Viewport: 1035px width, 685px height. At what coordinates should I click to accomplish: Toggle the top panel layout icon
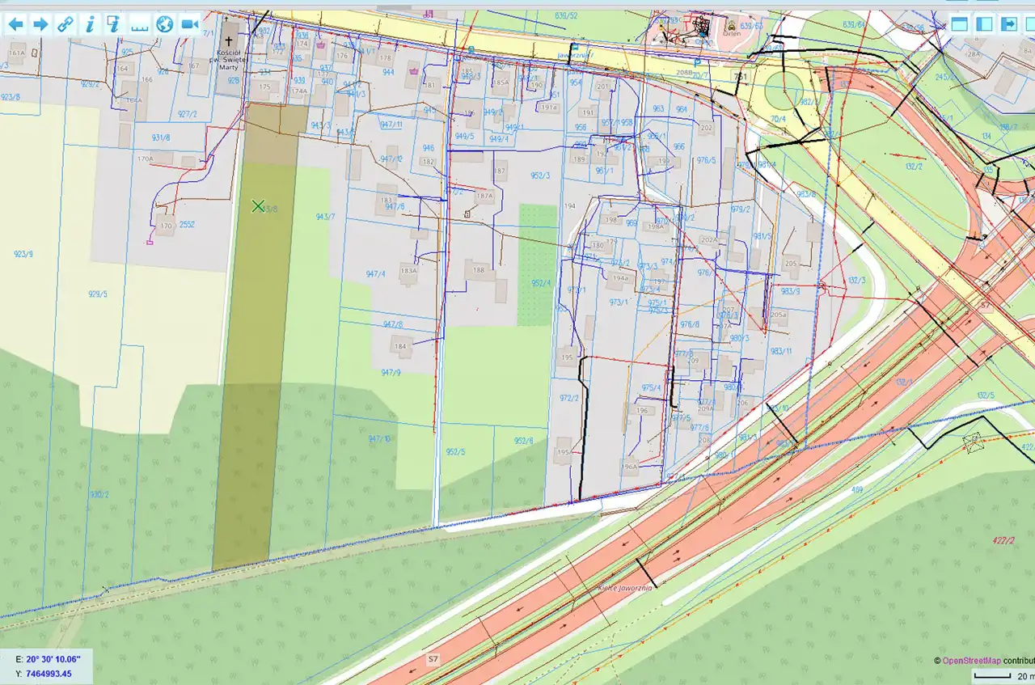pyautogui.click(x=959, y=23)
